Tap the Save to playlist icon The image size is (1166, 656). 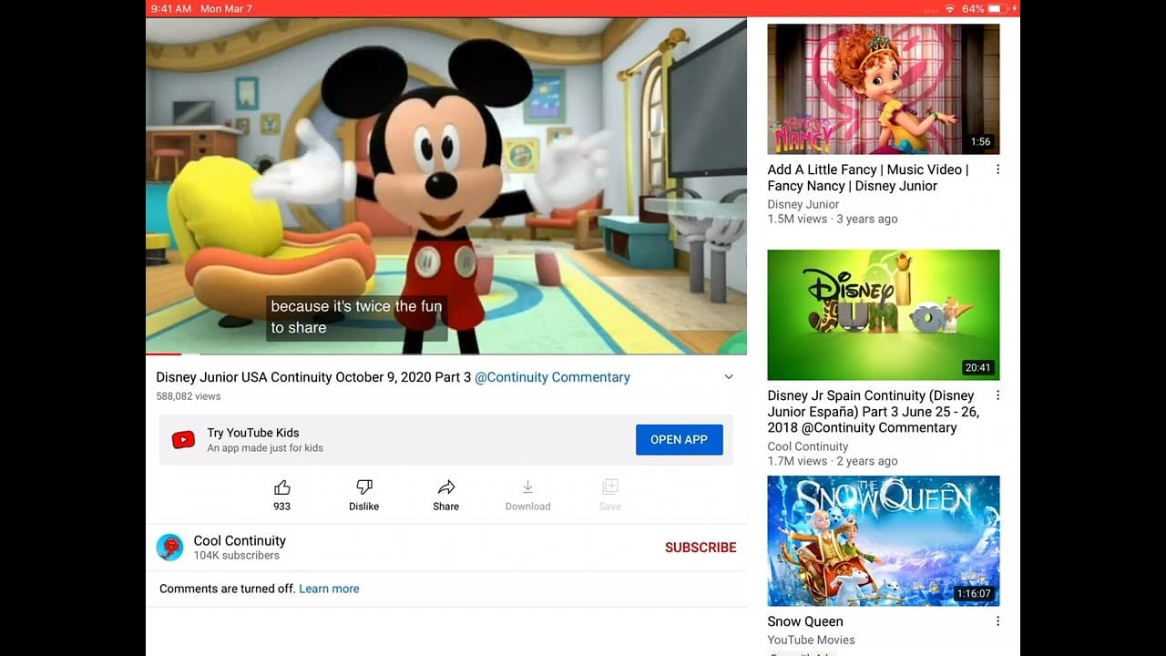[610, 487]
